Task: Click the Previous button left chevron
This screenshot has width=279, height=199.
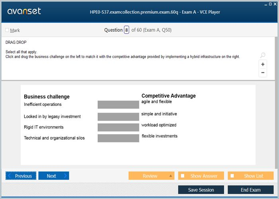Action: tap(10, 176)
